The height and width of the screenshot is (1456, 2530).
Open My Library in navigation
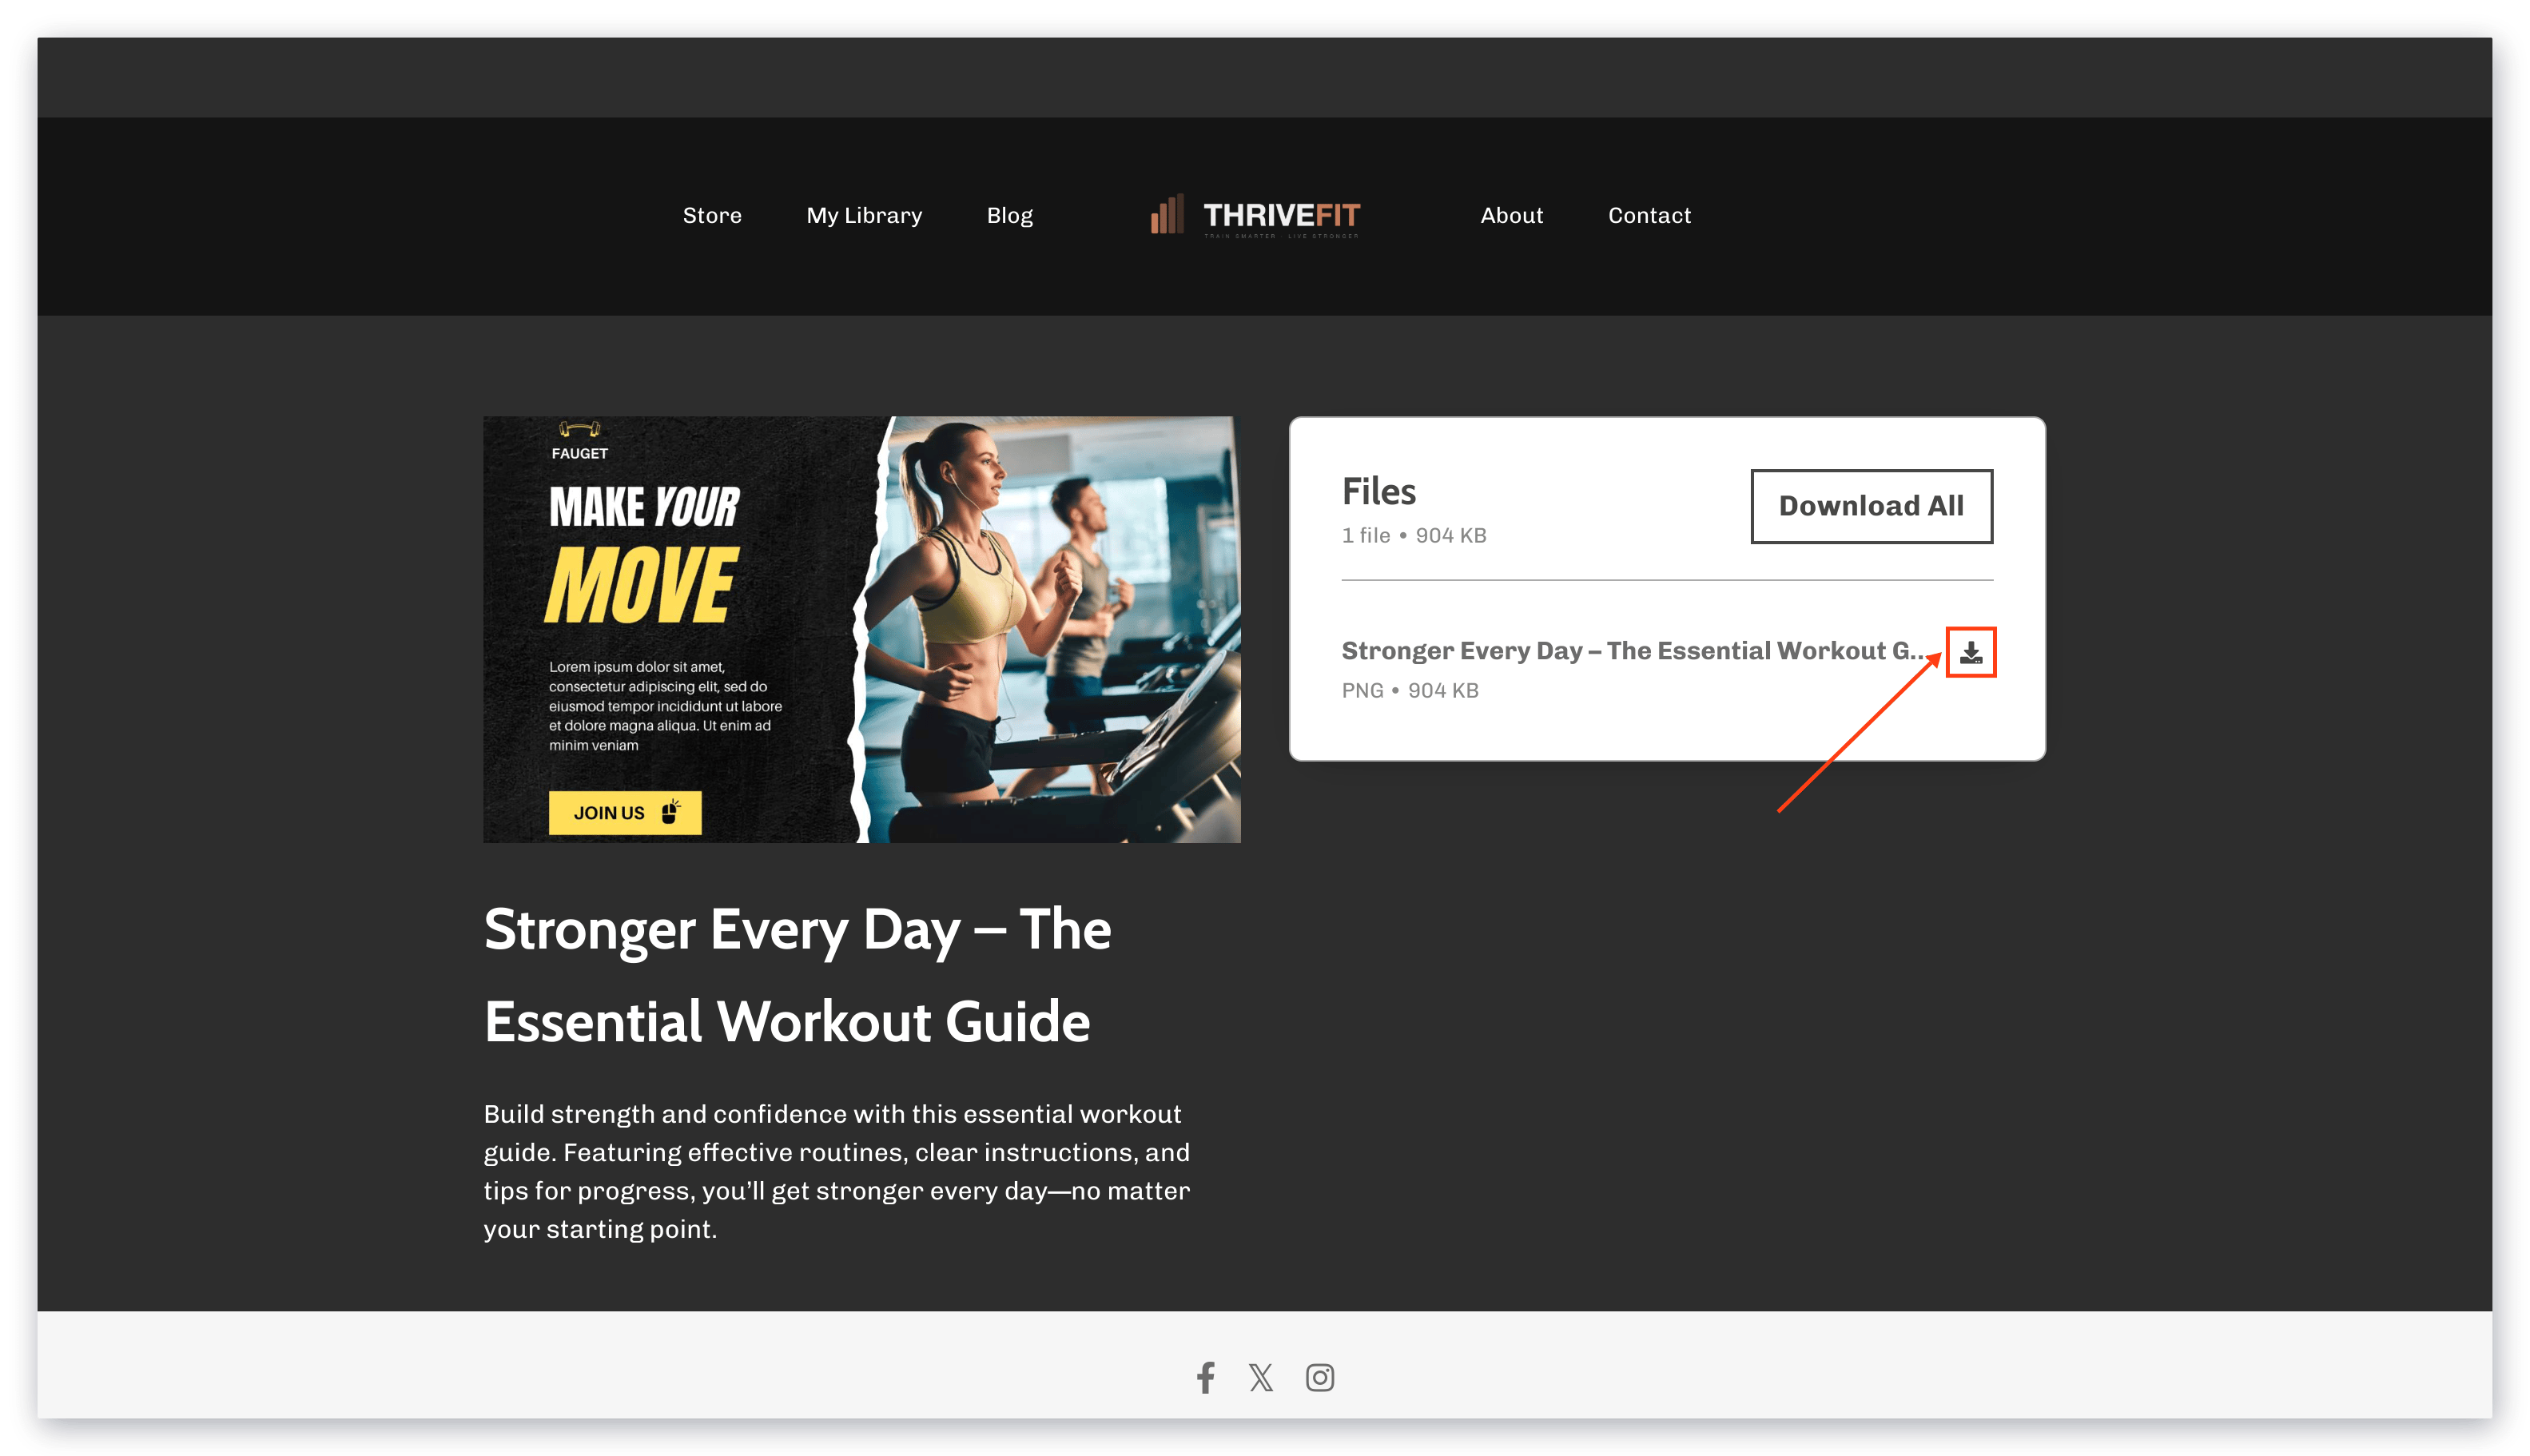[x=864, y=215]
